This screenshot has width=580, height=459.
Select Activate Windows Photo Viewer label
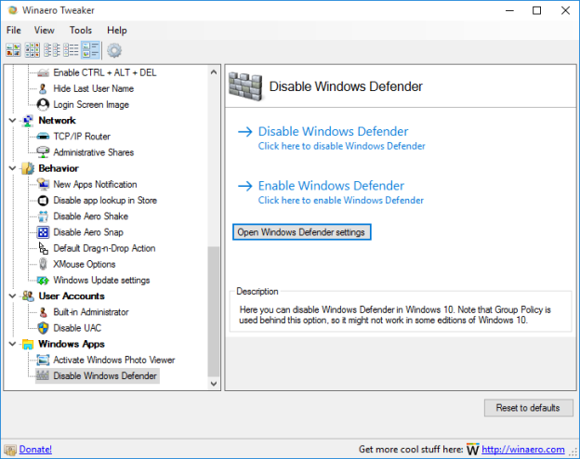(x=114, y=360)
